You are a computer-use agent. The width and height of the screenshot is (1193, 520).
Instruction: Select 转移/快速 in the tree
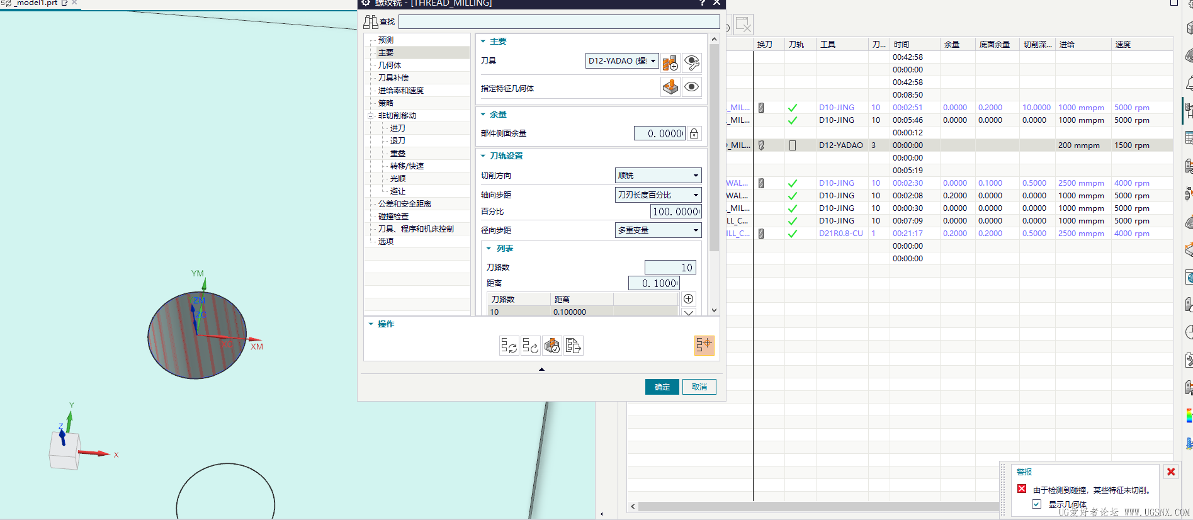[x=407, y=166]
